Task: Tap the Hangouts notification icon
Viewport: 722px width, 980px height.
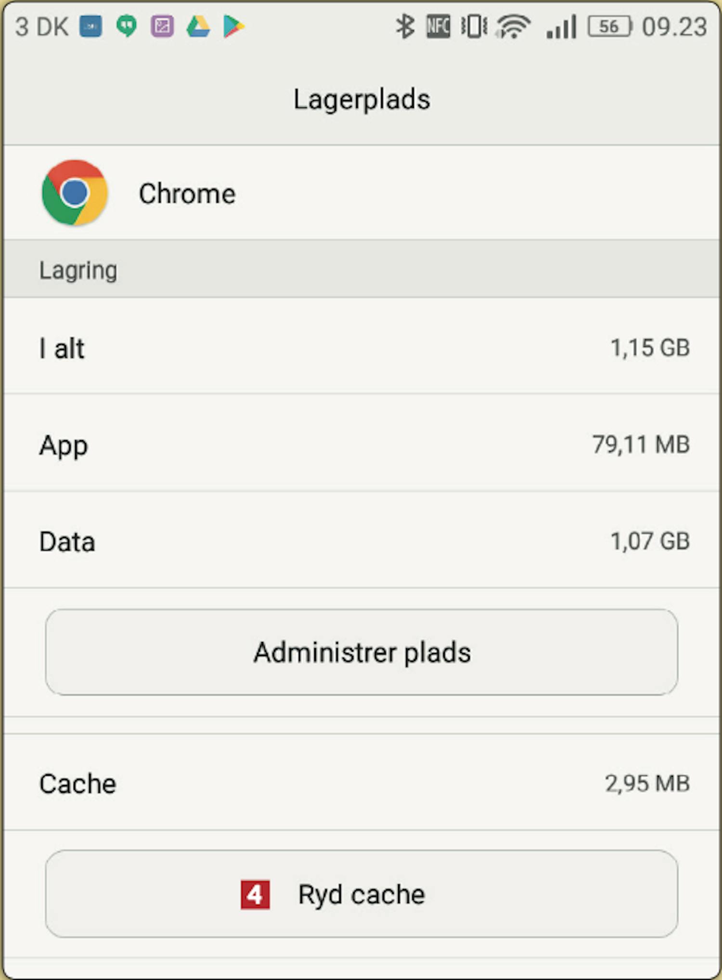Action: pos(127,26)
